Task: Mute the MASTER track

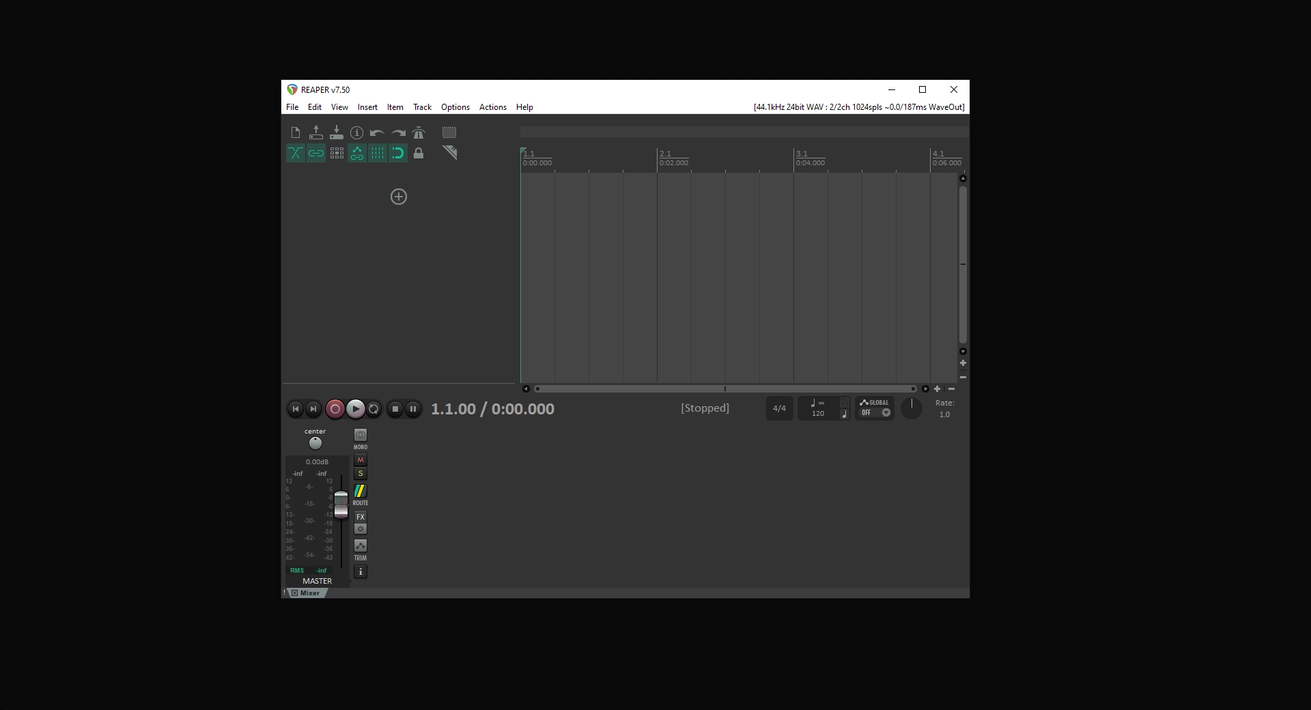Action: tap(360, 460)
